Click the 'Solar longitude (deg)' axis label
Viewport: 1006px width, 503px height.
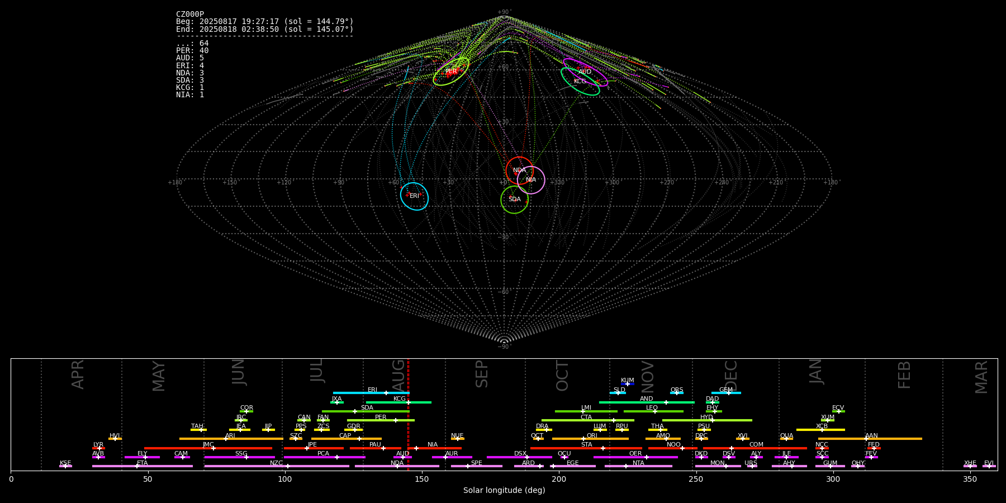tap(504, 490)
